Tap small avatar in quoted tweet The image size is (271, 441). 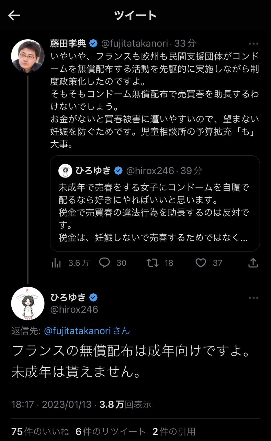(65, 171)
